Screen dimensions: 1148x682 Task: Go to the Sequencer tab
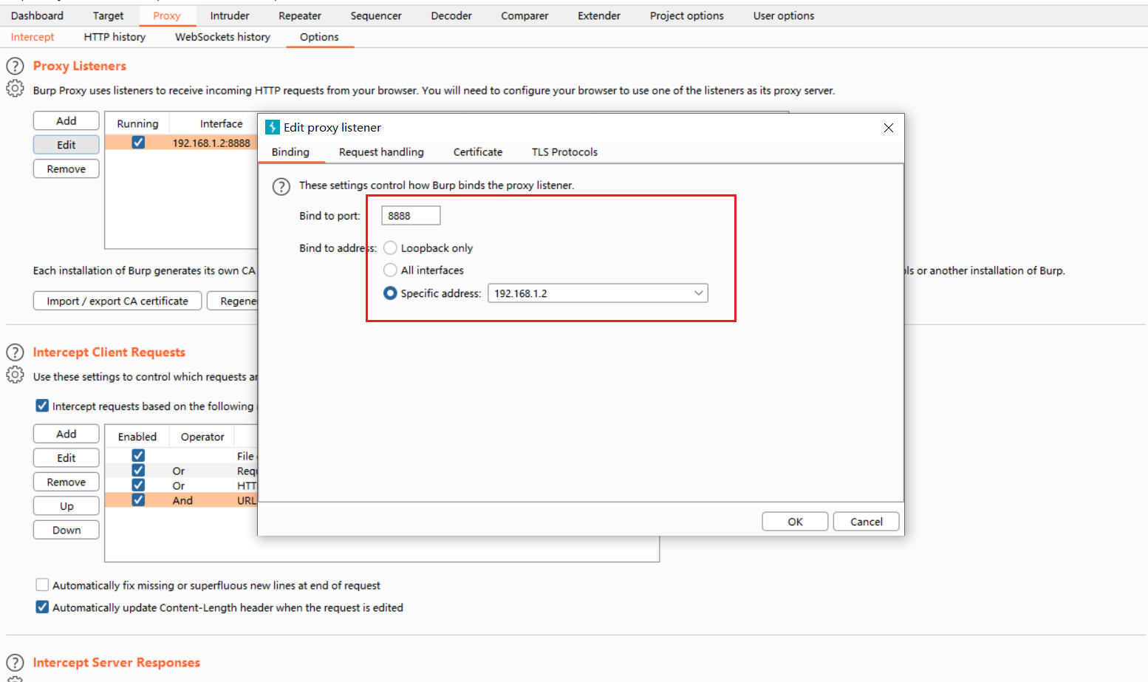tap(376, 16)
